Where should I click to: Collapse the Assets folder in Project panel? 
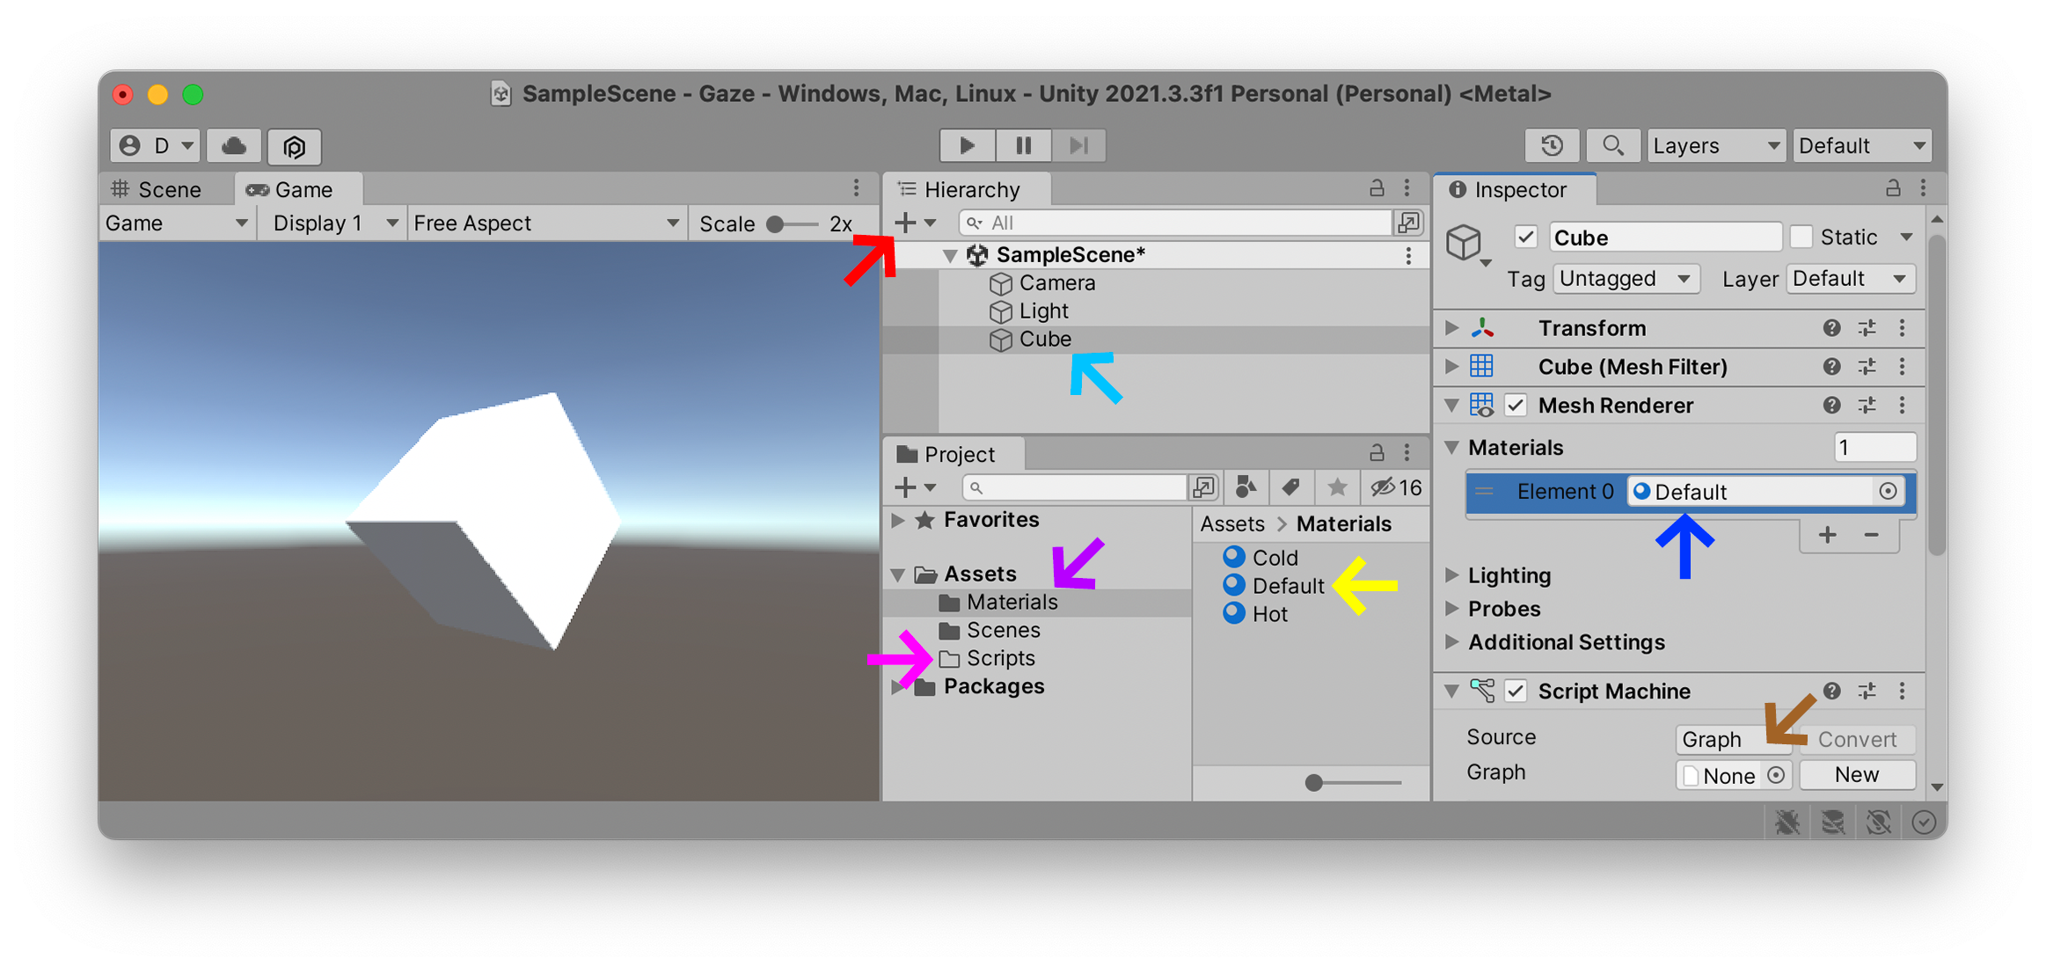pyautogui.click(x=898, y=574)
